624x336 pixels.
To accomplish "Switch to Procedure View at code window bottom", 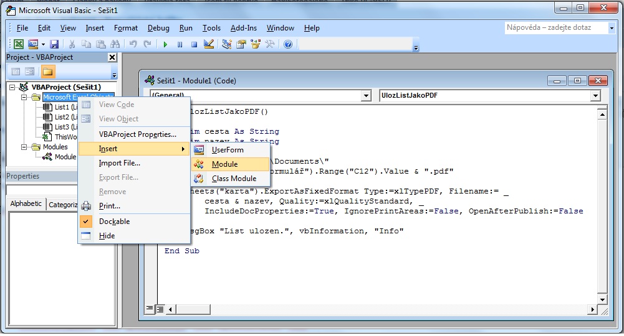I will [150, 308].
